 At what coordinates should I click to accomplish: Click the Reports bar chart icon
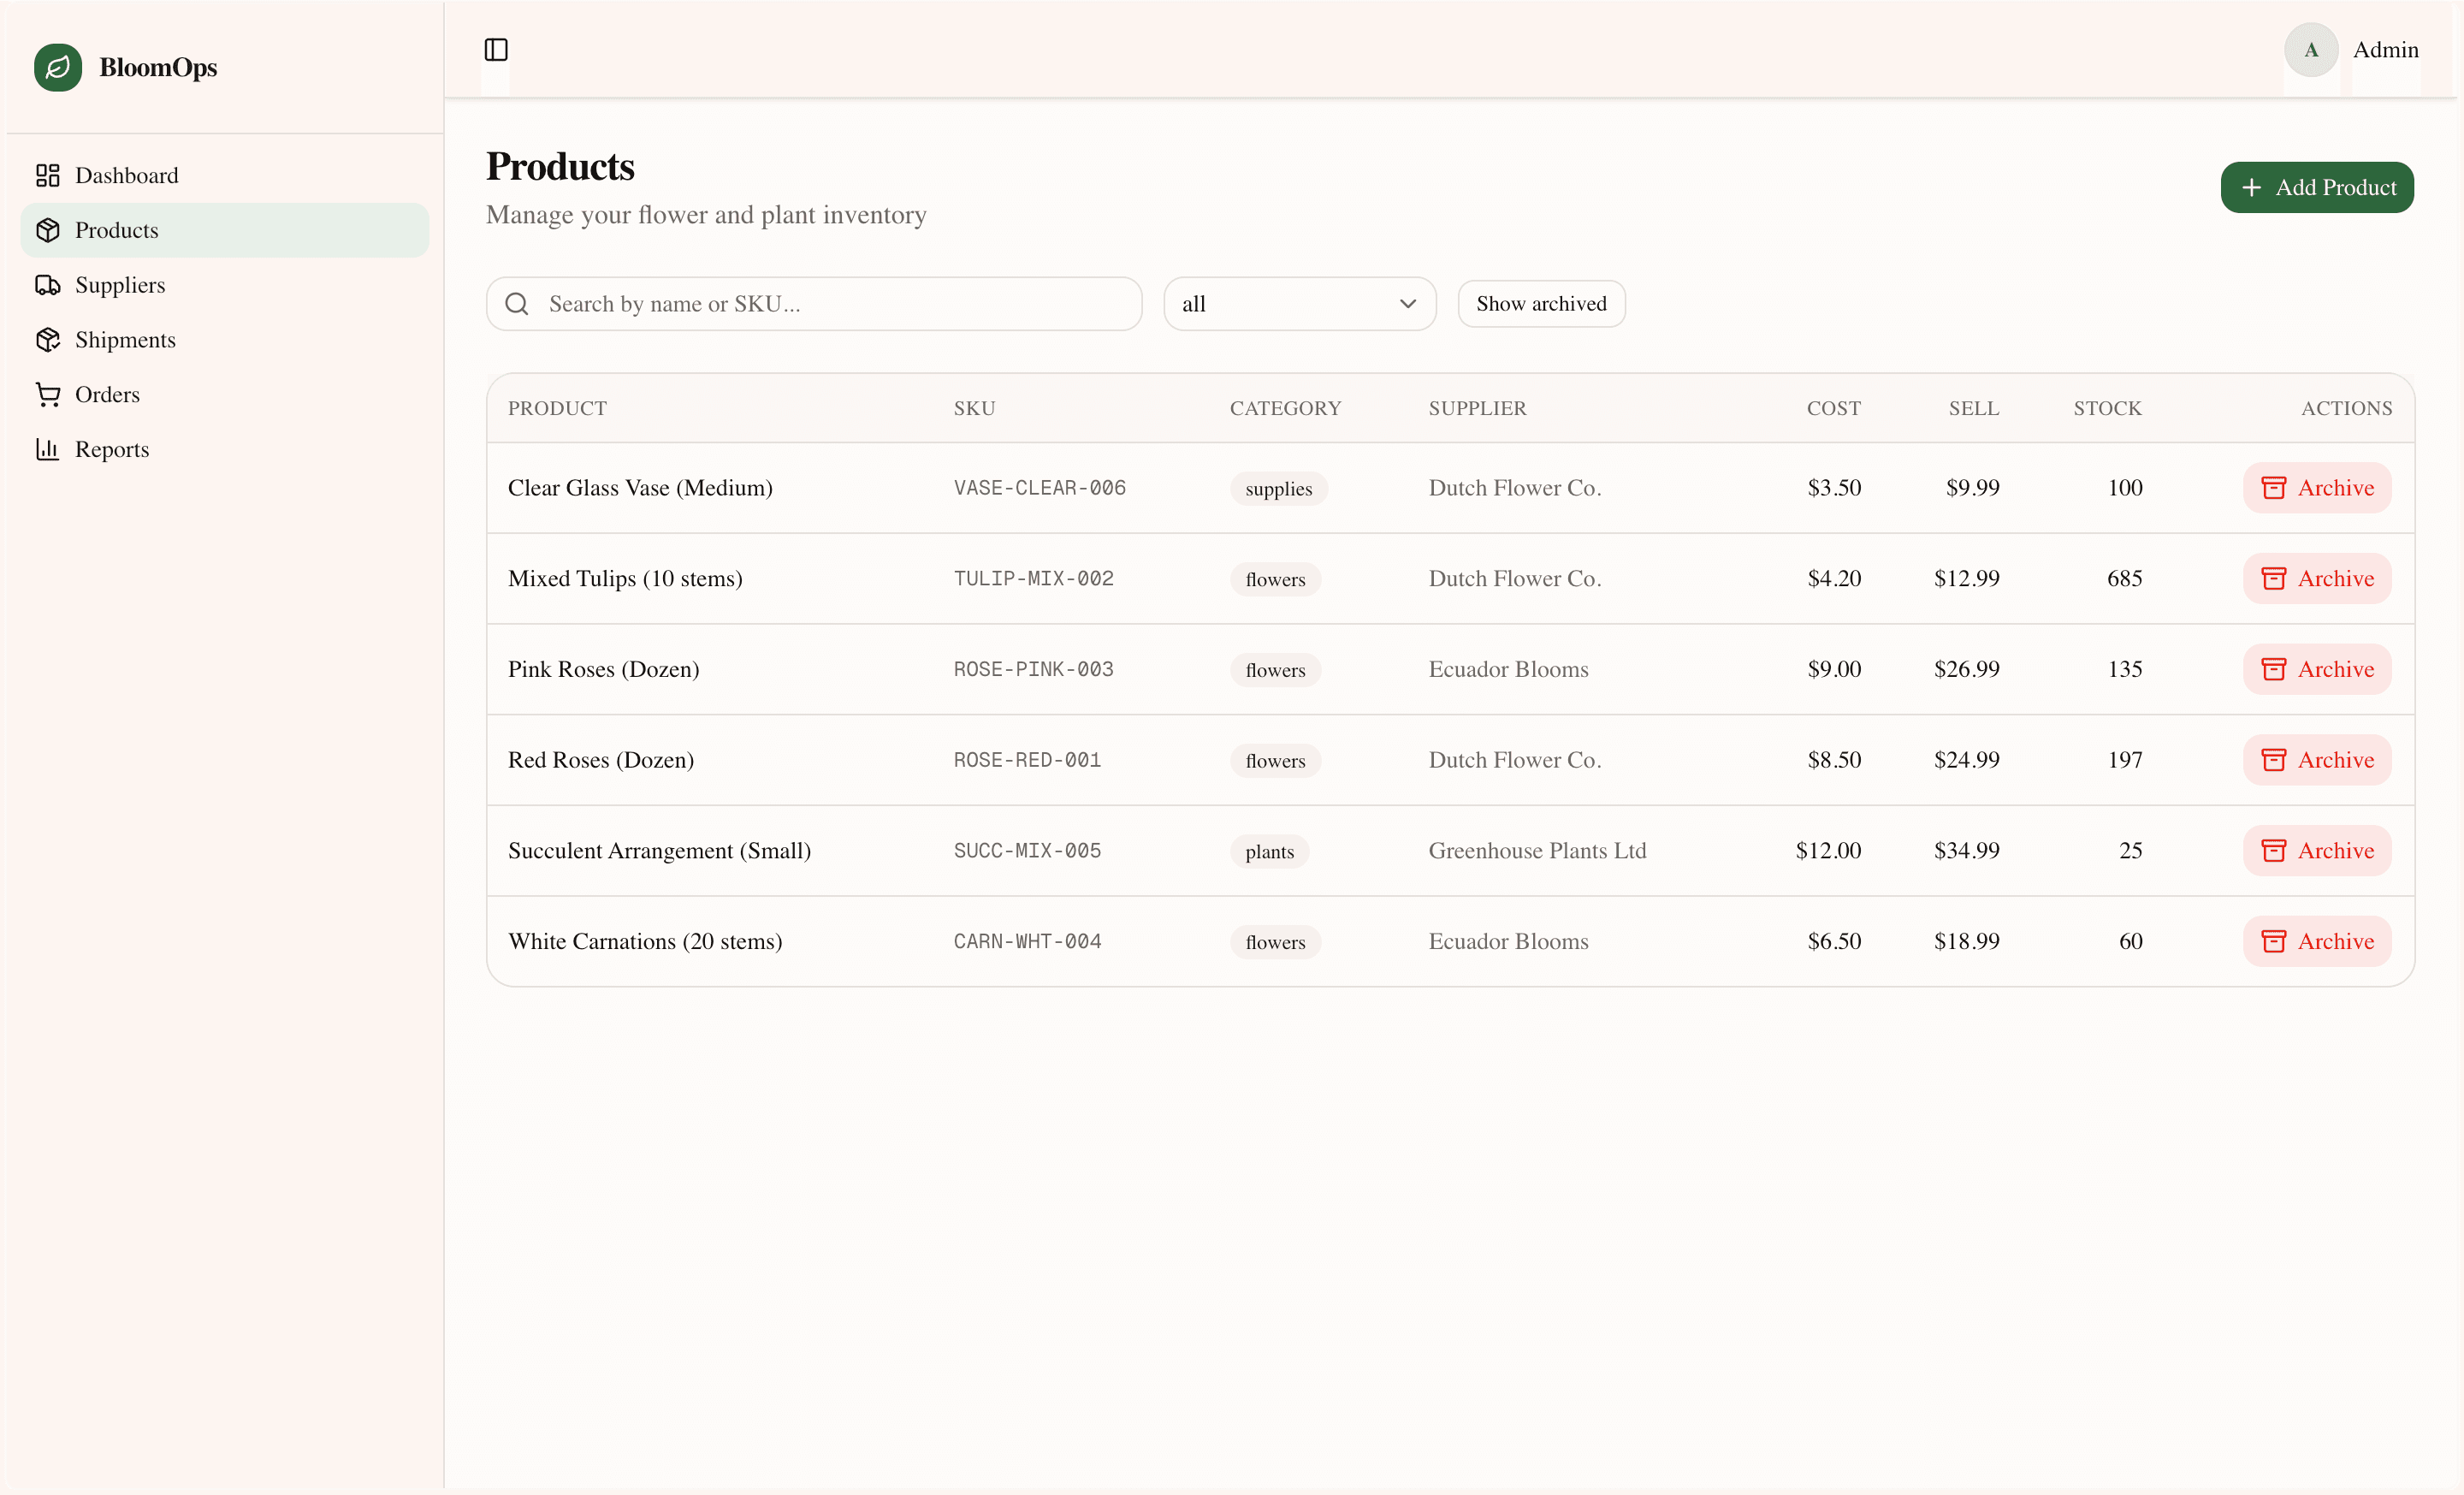point(47,449)
